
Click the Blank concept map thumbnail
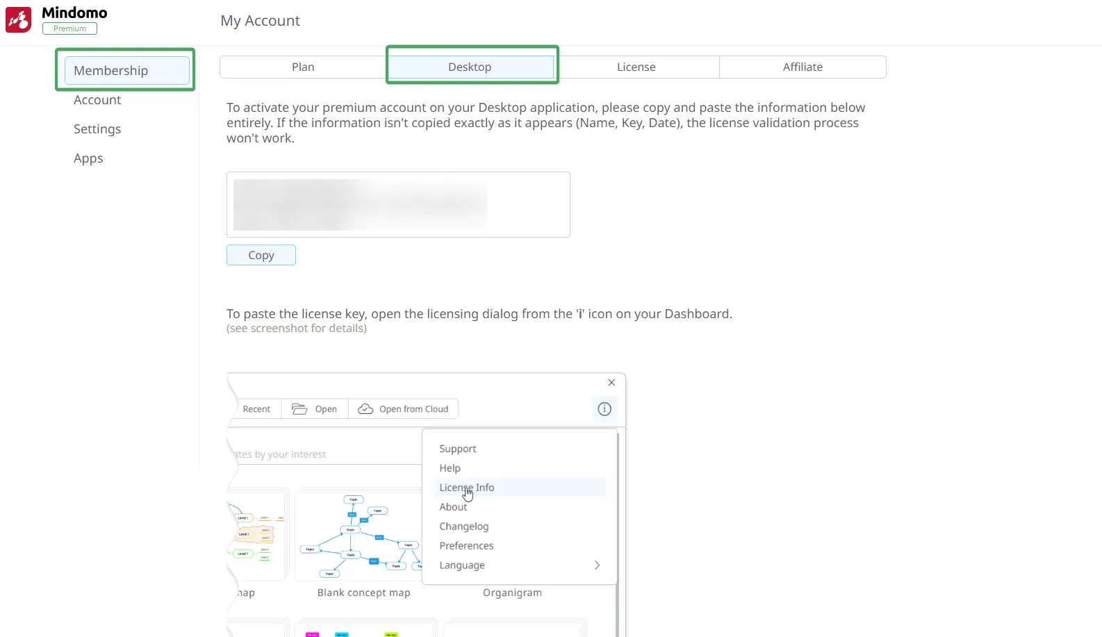point(359,536)
